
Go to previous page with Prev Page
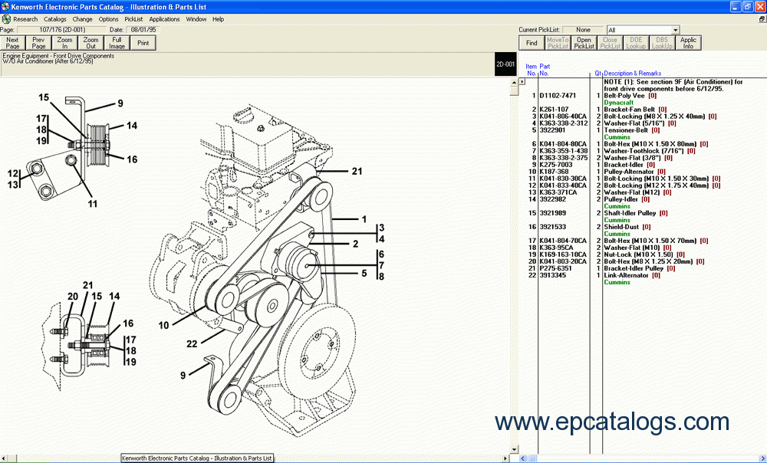click(x=39, y=43)
